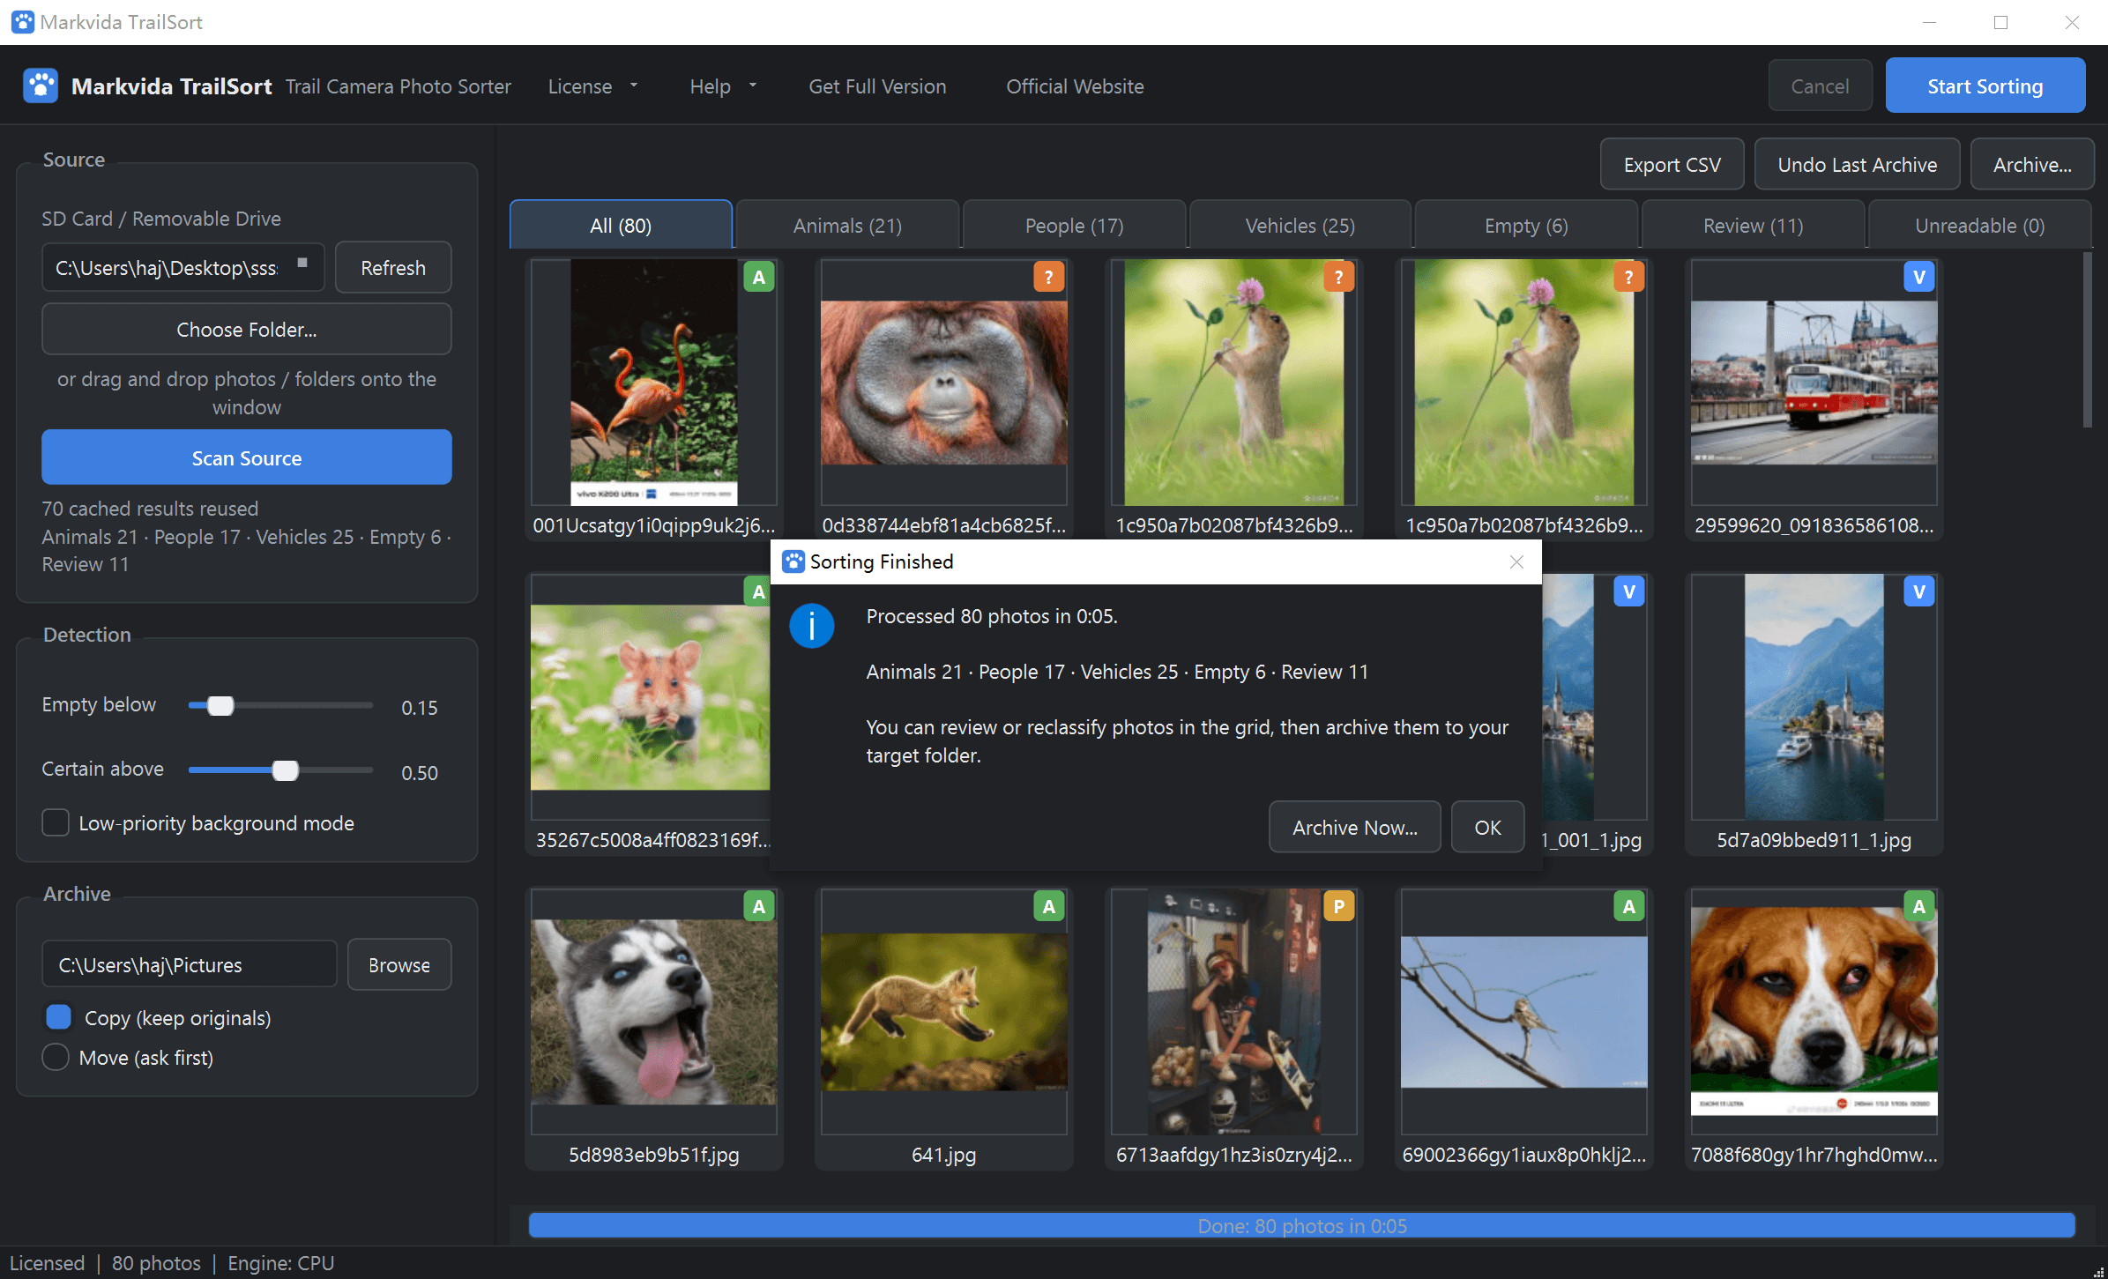Click the A badge on the beagle photo

point(1918,906)
